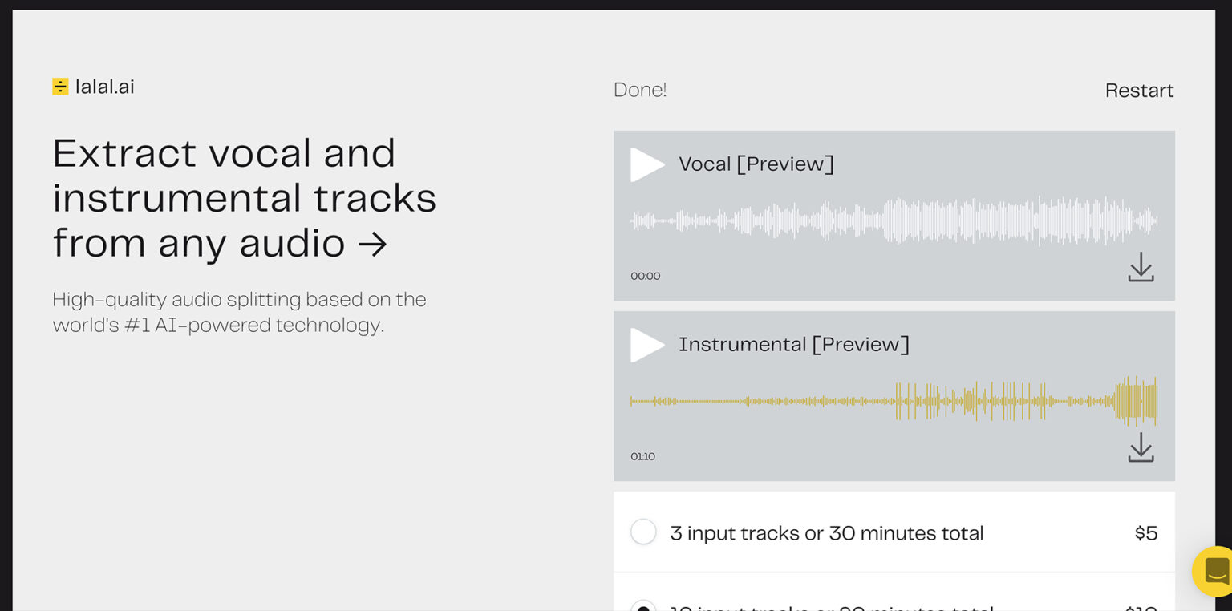Image resolution: width=1232 pixels, height=611 pixels.
Task: Click the 00:00 timestamp on the Vocal track
Action: pyautogui.click(x=645, y=276)
